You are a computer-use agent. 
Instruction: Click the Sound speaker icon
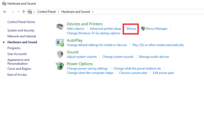tap(60, 54)
